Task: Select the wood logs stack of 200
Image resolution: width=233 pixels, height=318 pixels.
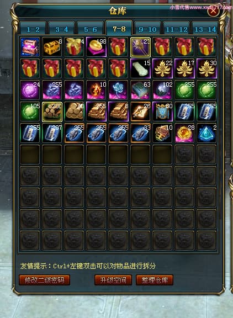Action: point(52,112)
